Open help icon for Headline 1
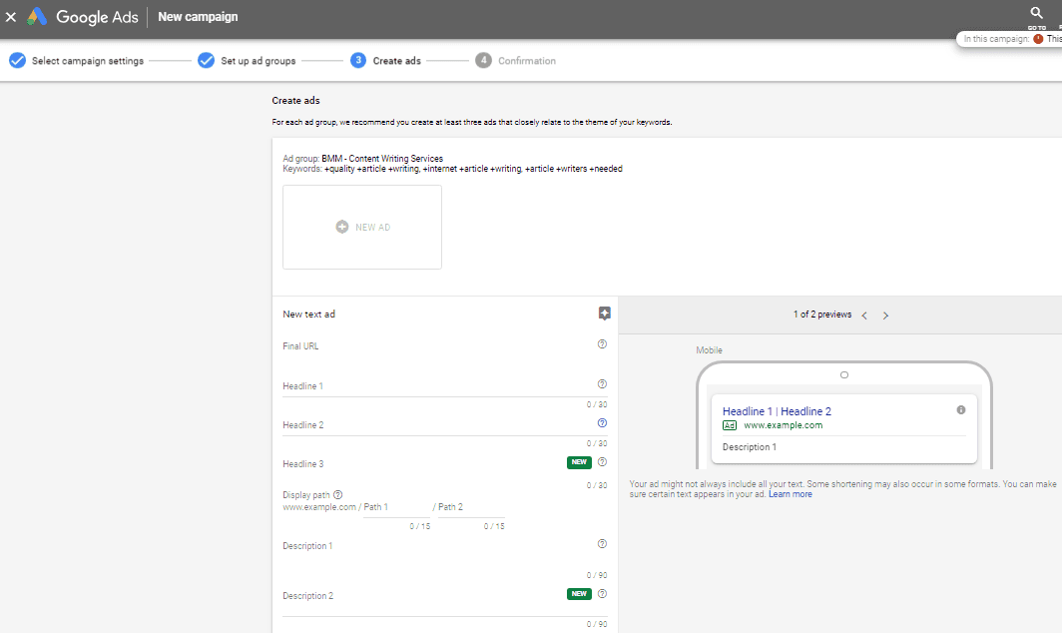The width and height of the screenshot is (1062, 633). [x=602, y=384]
